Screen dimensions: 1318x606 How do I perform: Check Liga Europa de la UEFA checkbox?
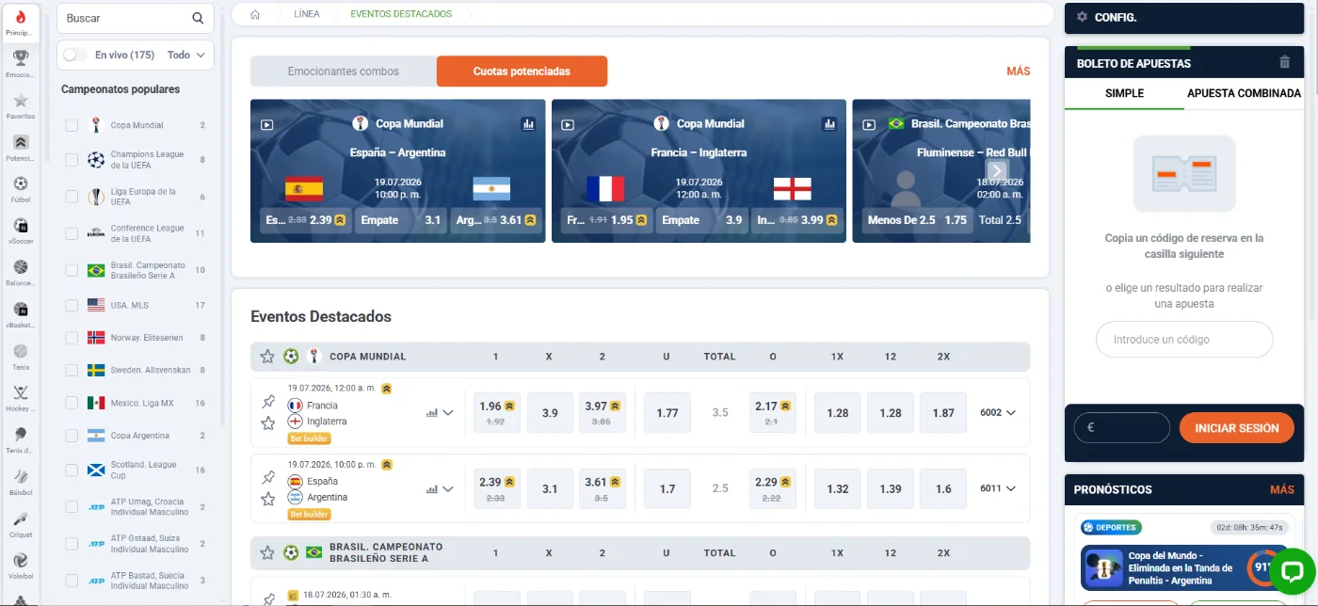72,197
